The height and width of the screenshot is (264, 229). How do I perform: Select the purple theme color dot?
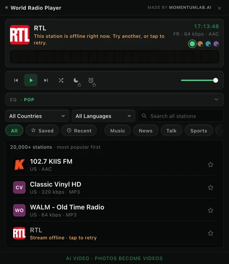tap(216, 44)
